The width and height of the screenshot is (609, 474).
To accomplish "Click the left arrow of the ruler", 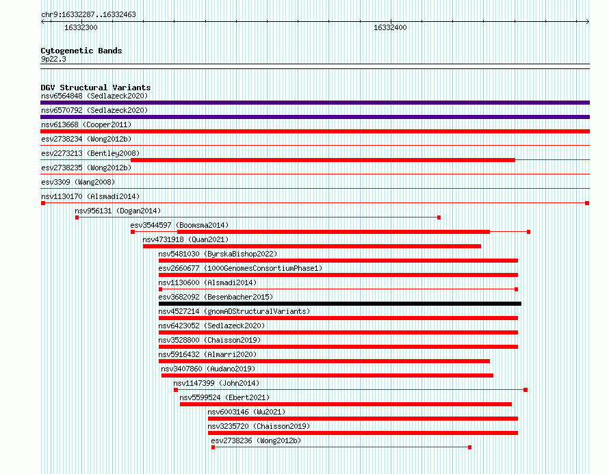I will point(42,22).
